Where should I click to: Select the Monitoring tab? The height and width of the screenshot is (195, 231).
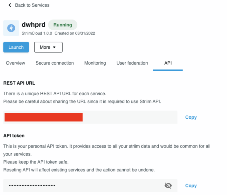95,63
